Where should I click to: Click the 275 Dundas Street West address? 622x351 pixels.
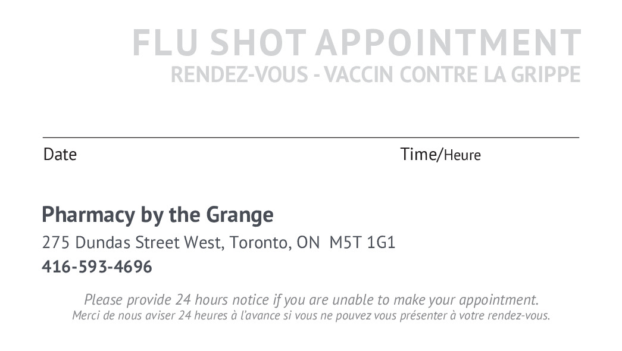coord(131,243)
